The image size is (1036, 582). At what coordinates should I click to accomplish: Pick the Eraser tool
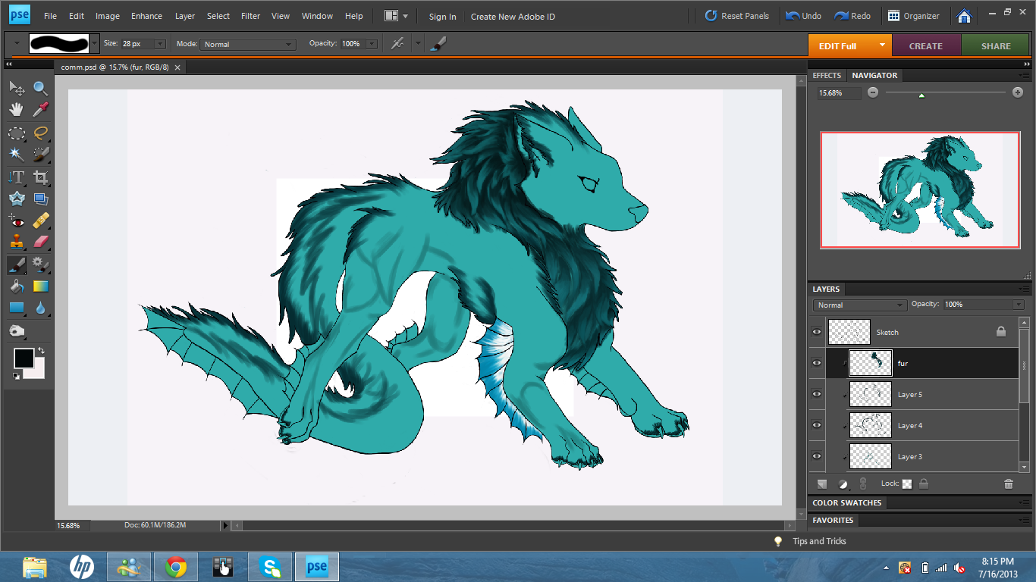click(x=41, y=242)
